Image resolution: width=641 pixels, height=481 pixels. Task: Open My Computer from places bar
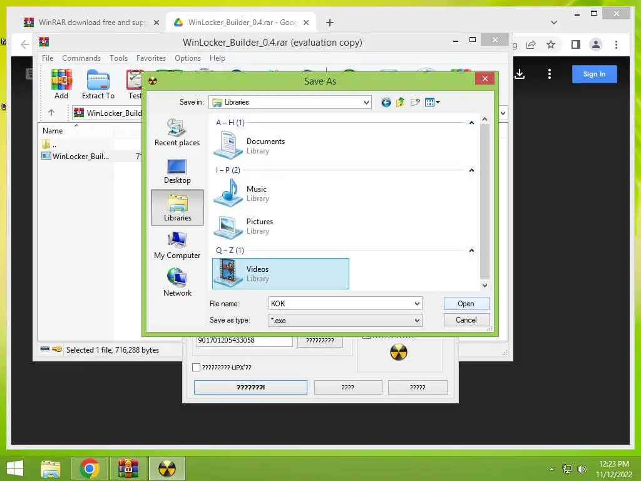point(177,246)
